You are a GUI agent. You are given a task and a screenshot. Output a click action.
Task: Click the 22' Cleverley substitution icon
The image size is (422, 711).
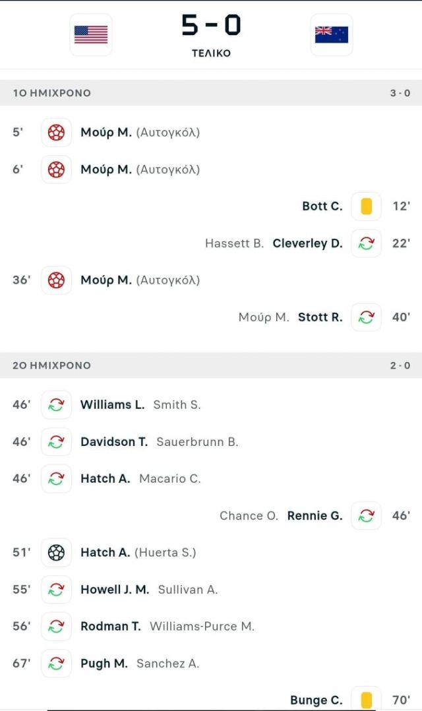pyautogui.click(x=366, y=243)
